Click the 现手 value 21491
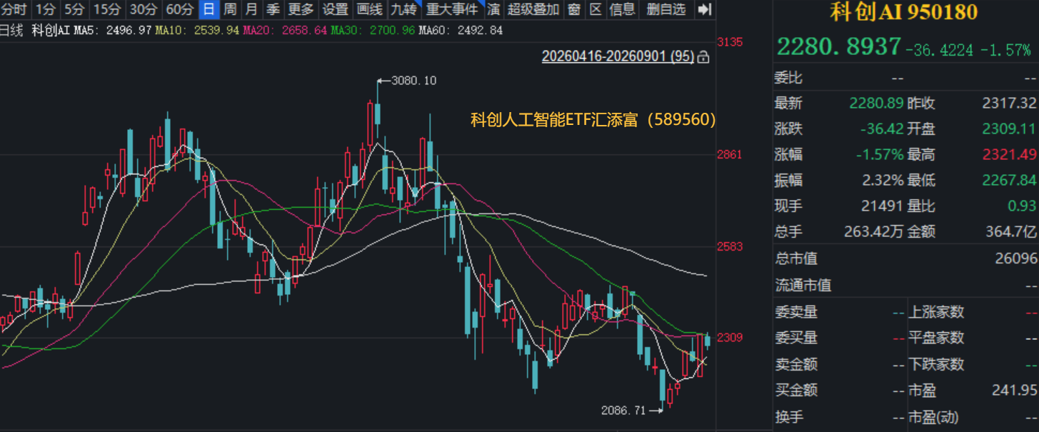 pyautogui.click(x=883, y=206)
